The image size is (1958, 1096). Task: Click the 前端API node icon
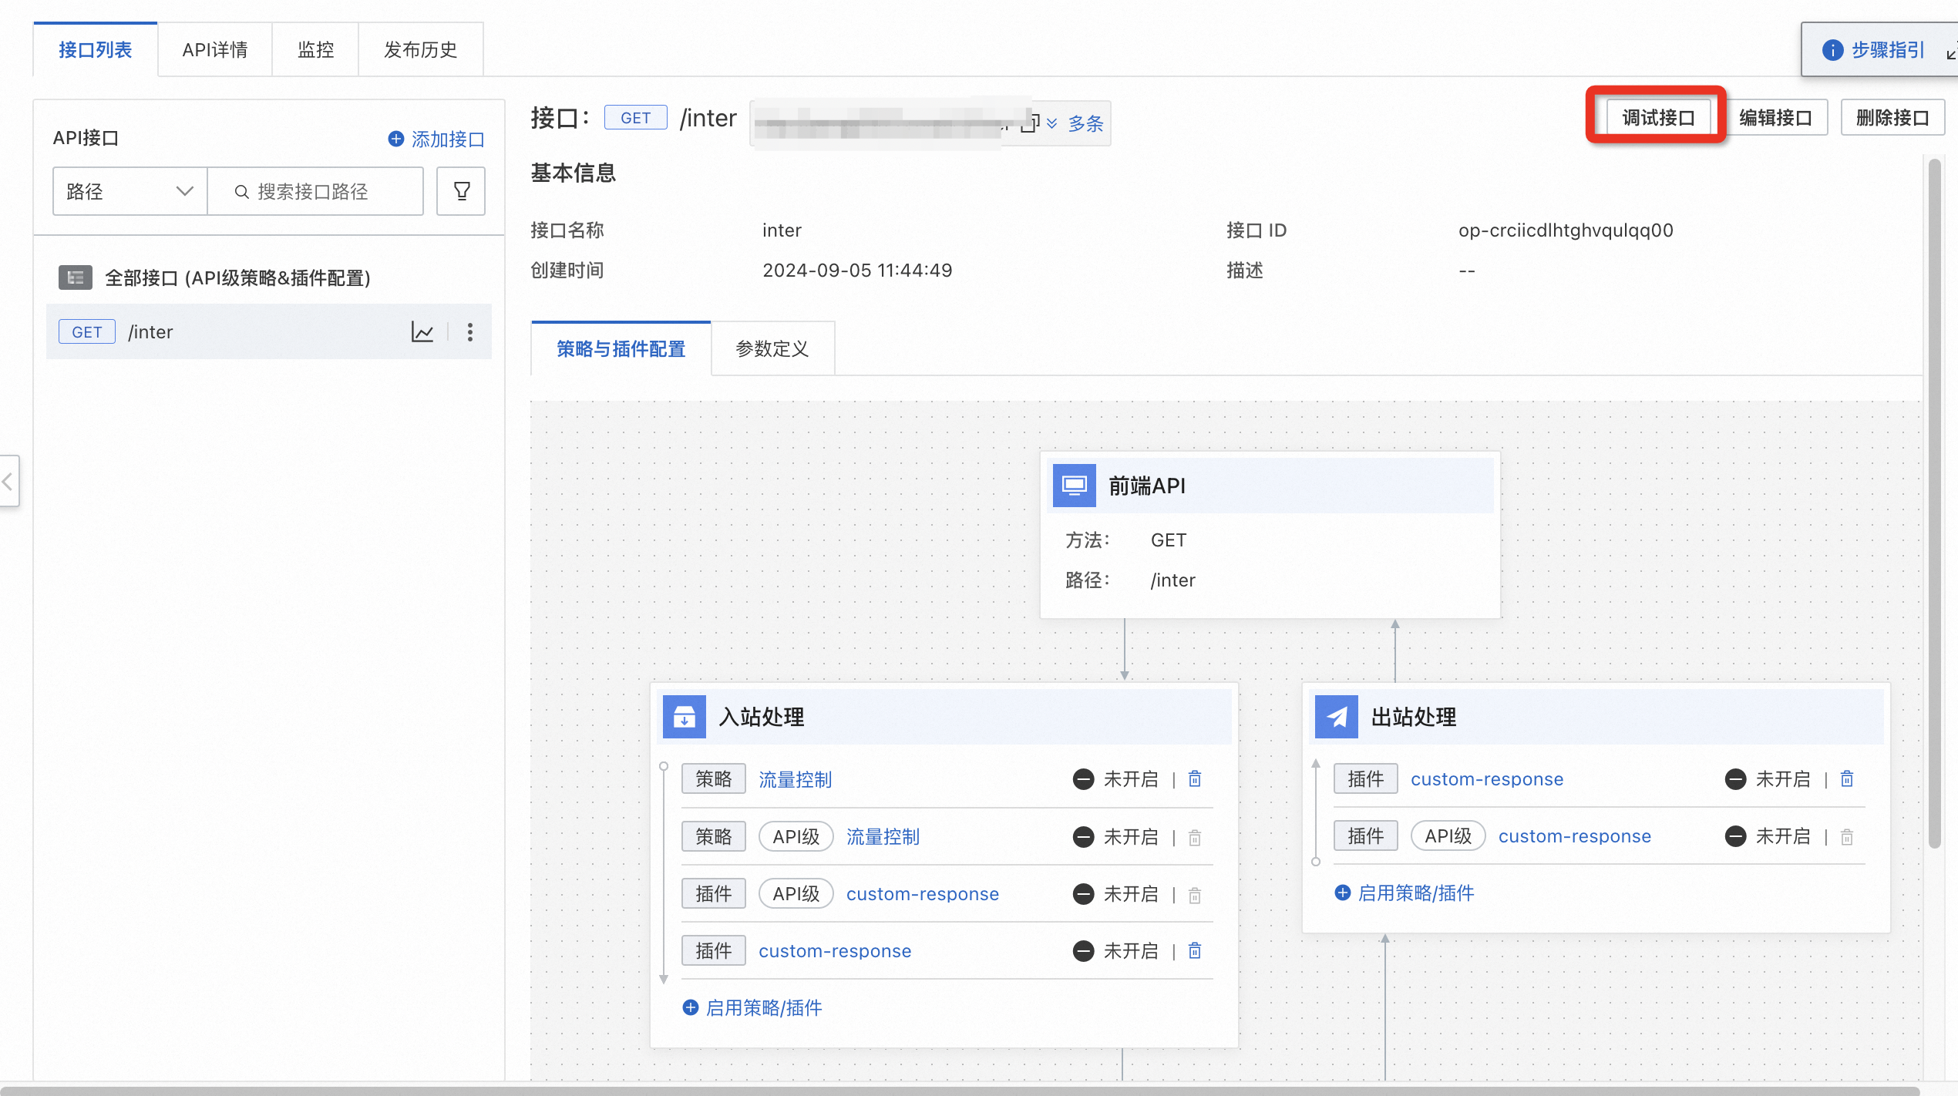tap(1075, 486)
